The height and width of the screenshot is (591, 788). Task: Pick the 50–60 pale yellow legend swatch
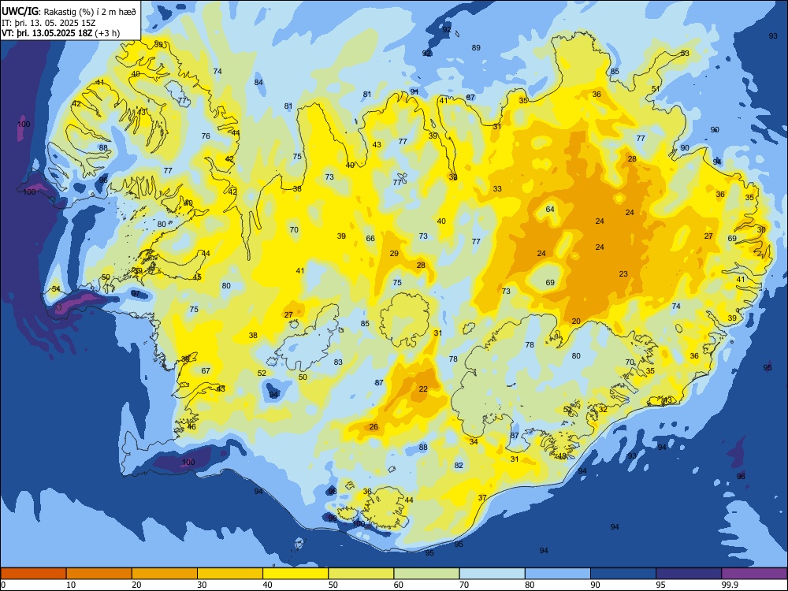pyautogui.click(x=361, y=574)
